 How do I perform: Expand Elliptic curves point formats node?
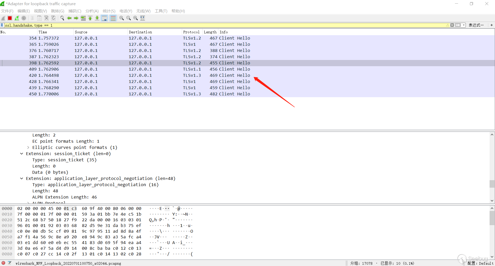tap(28, 147)
